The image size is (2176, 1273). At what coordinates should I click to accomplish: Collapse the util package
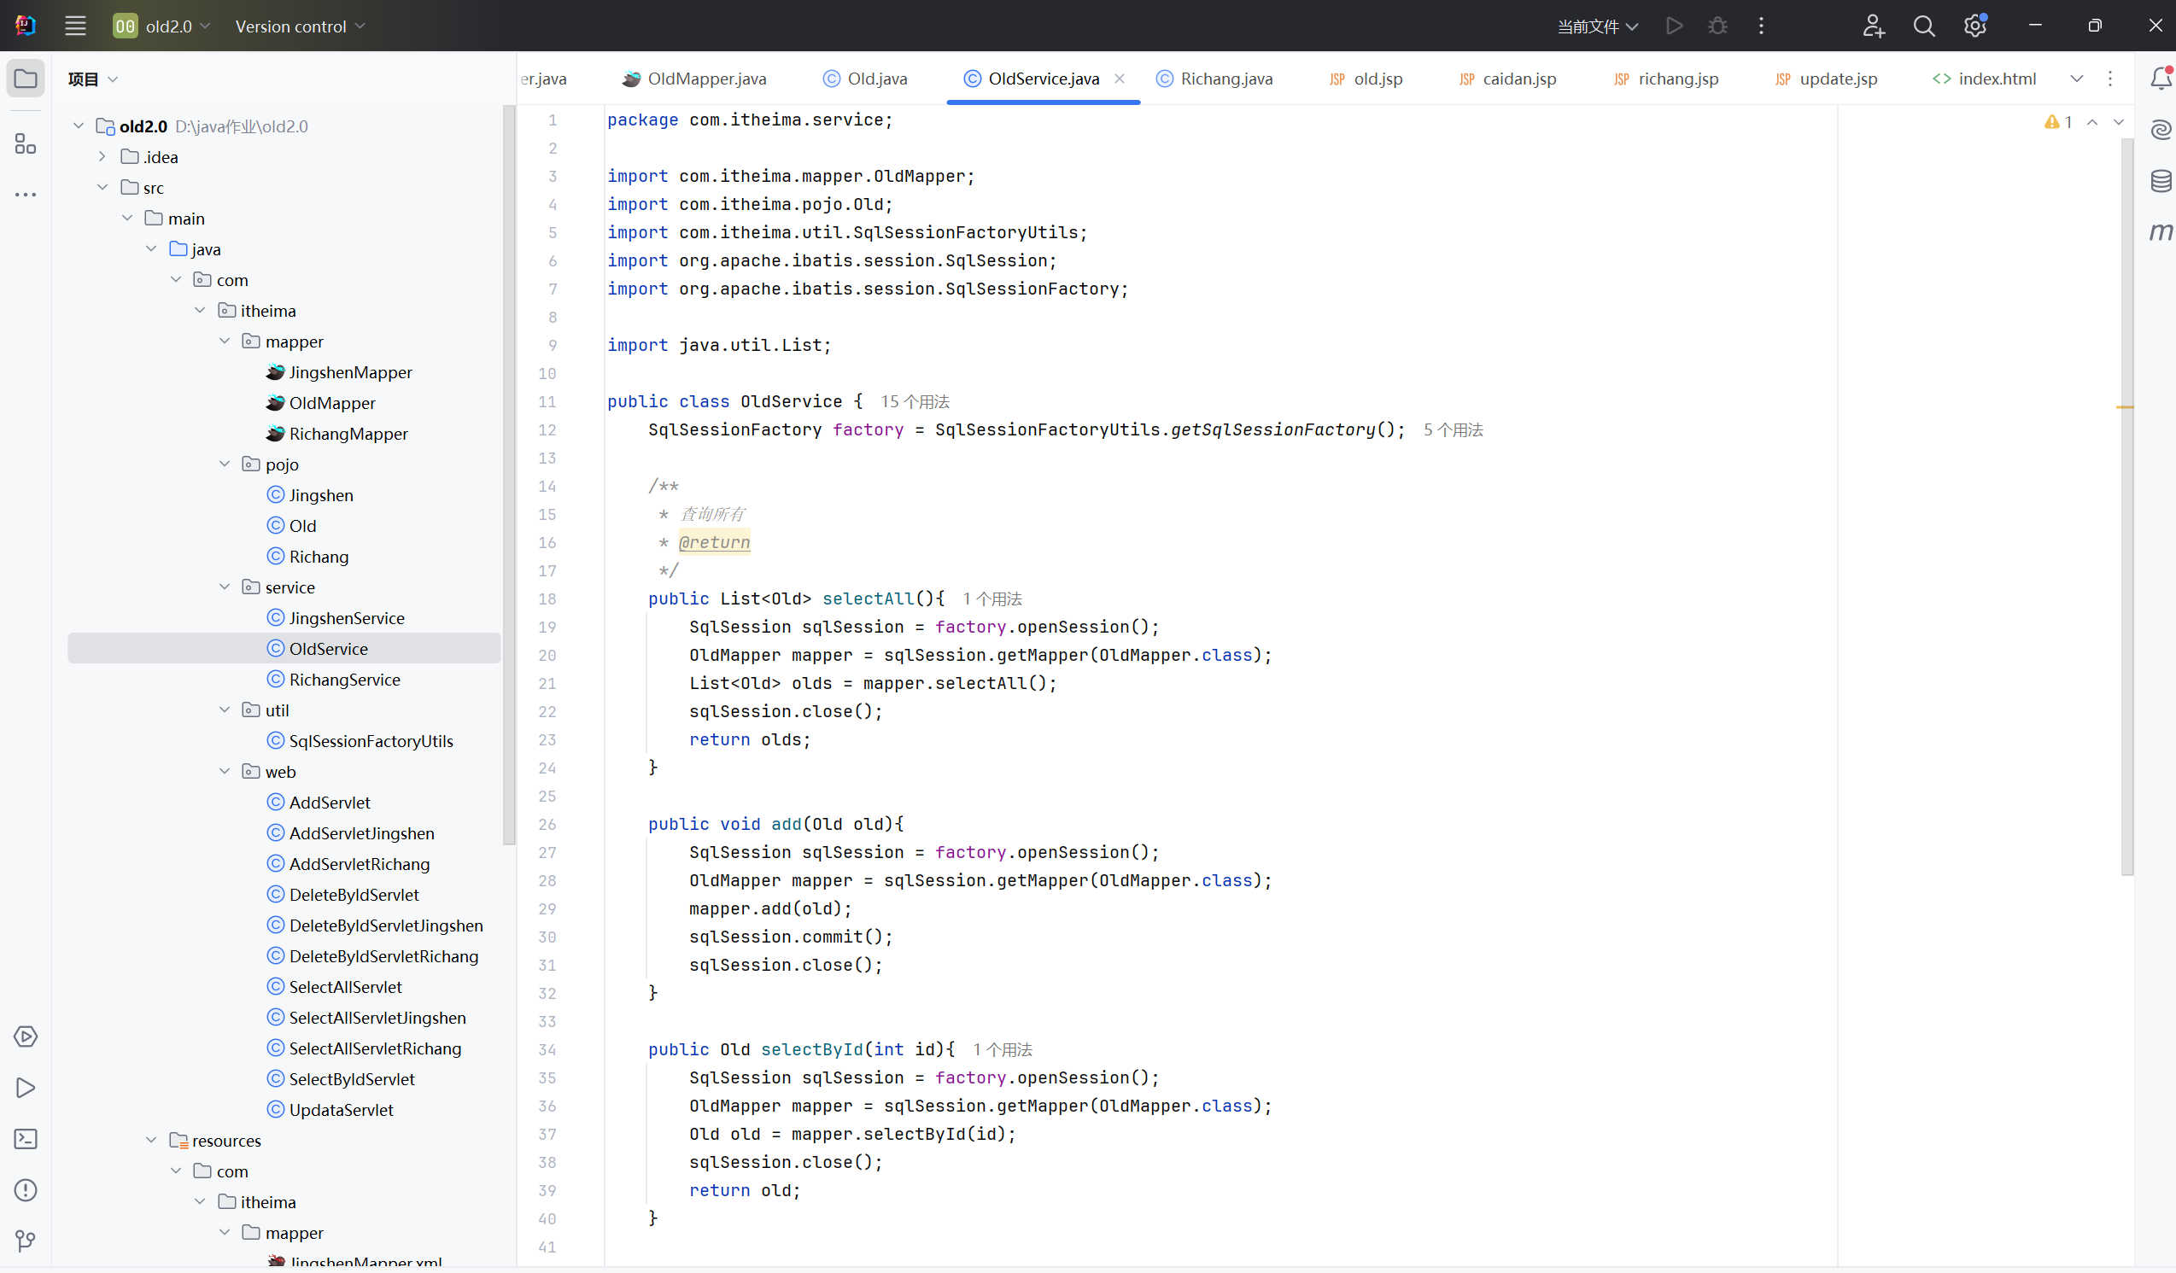click(225, 709)
